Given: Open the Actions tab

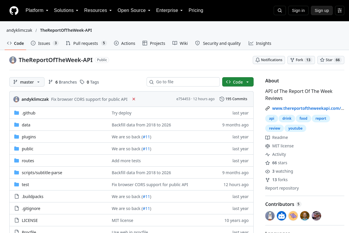Looking at the screenshot, I should click(124, 43).
